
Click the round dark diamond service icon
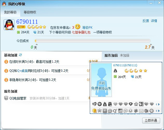point(100,104)
